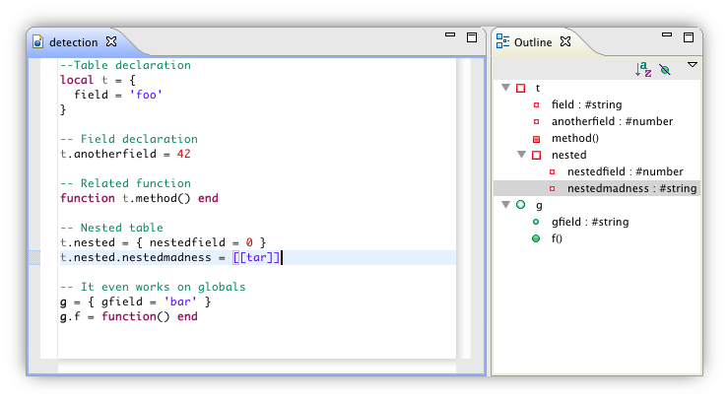Click the method icon beside method()
Screen dimensions: 728x401
pyautogui.click(x=536, y=139)
